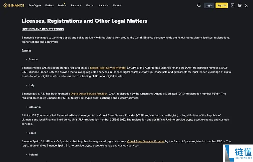Open the globe language selector icon

click(x=239, y=5)
